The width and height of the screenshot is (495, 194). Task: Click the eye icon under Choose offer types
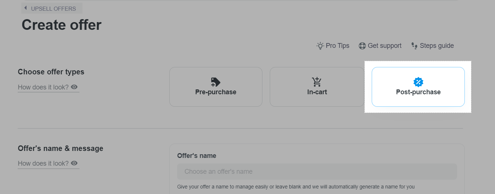[x=74, y=87]
